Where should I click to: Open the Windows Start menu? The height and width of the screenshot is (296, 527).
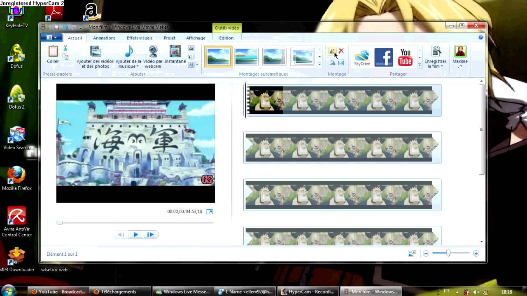[8, 291]
